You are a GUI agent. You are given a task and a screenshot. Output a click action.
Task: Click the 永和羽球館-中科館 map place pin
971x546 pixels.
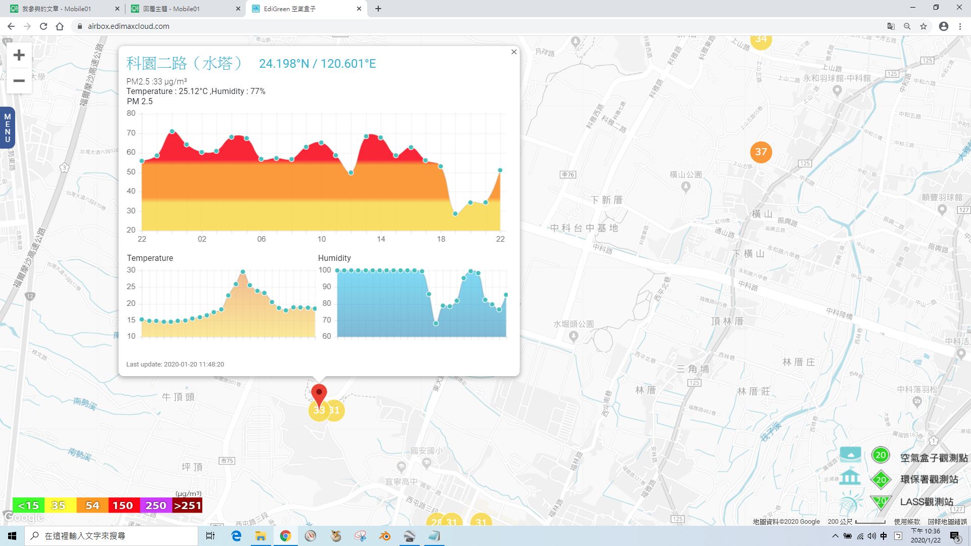pos(837,91)
